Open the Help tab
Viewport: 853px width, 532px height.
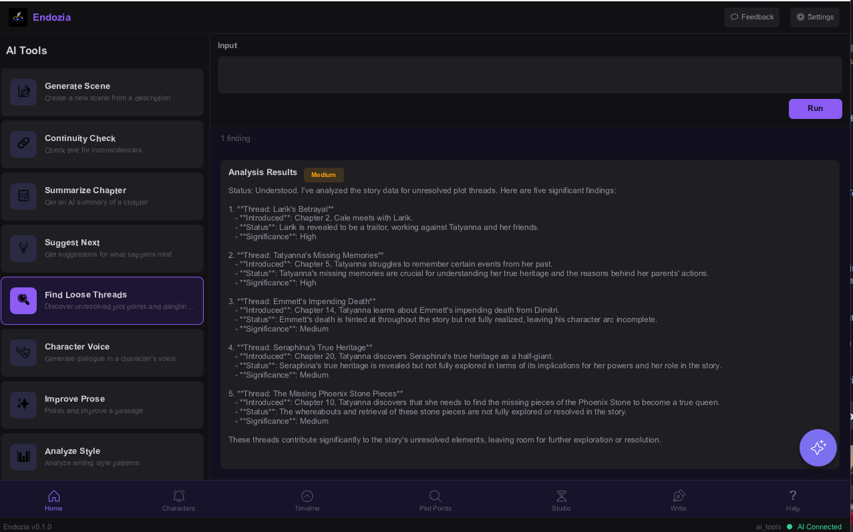tap(792, 500)
